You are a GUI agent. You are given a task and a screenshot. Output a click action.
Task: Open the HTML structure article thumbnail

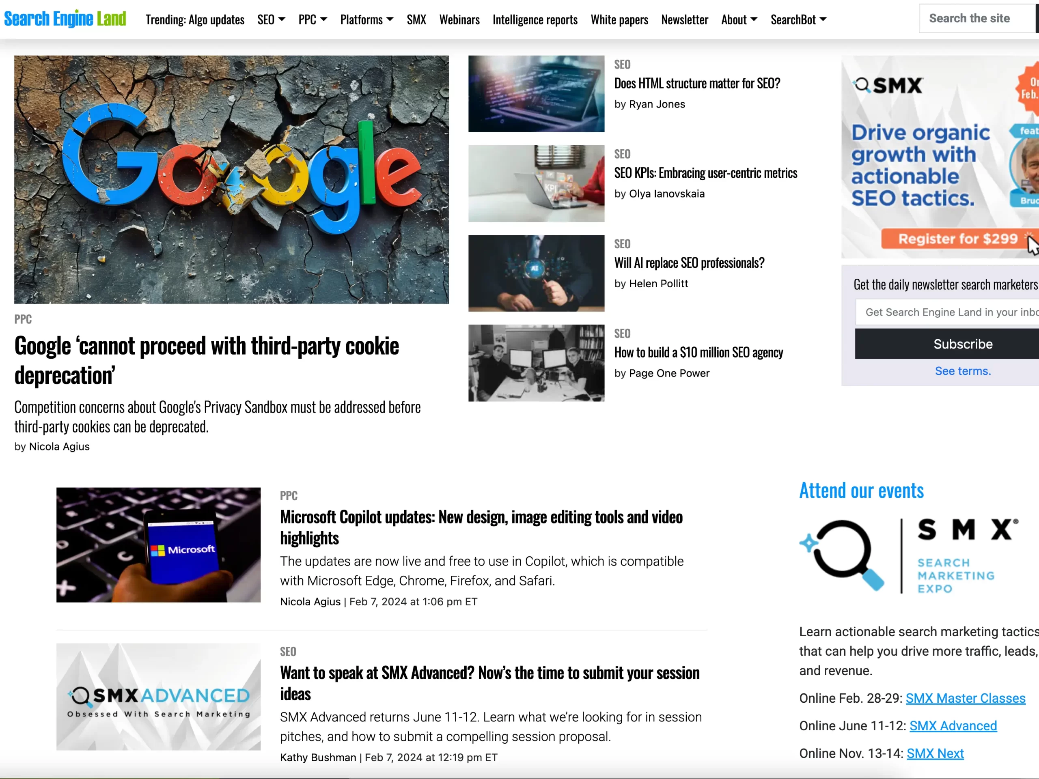click(537, 94)
